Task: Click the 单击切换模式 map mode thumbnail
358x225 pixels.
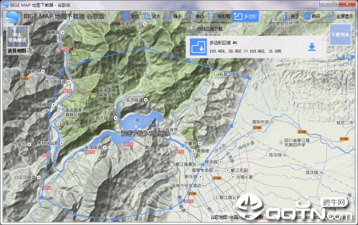Action: (17, 37)
